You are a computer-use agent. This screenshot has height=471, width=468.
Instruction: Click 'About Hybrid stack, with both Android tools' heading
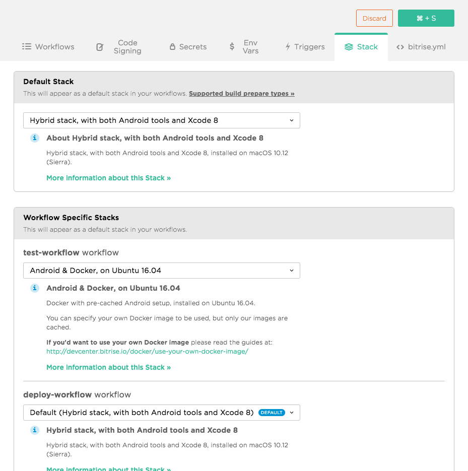coord(155,138)
